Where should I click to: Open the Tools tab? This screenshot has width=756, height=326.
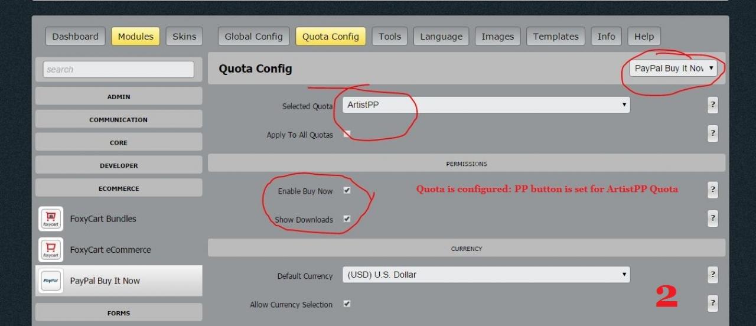[x=390, y=37]
